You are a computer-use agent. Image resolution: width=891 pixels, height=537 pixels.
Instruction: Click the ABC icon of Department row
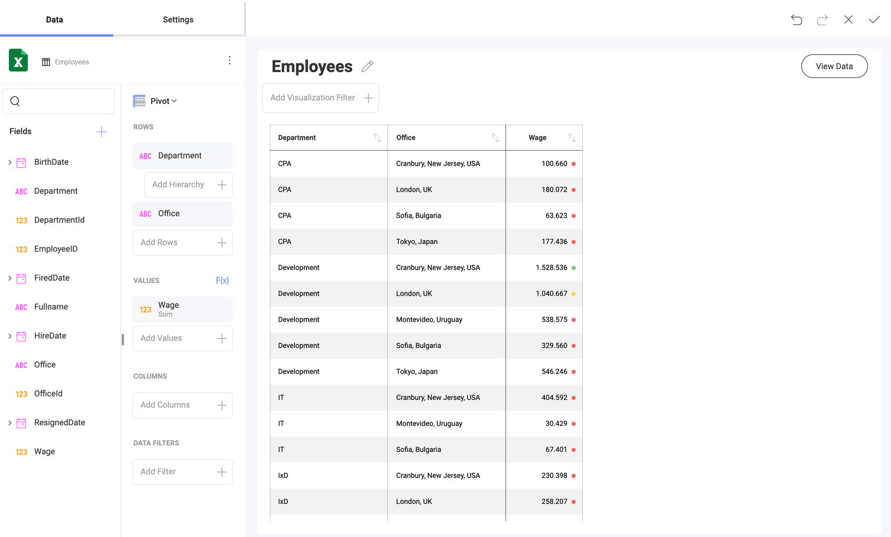145,156
